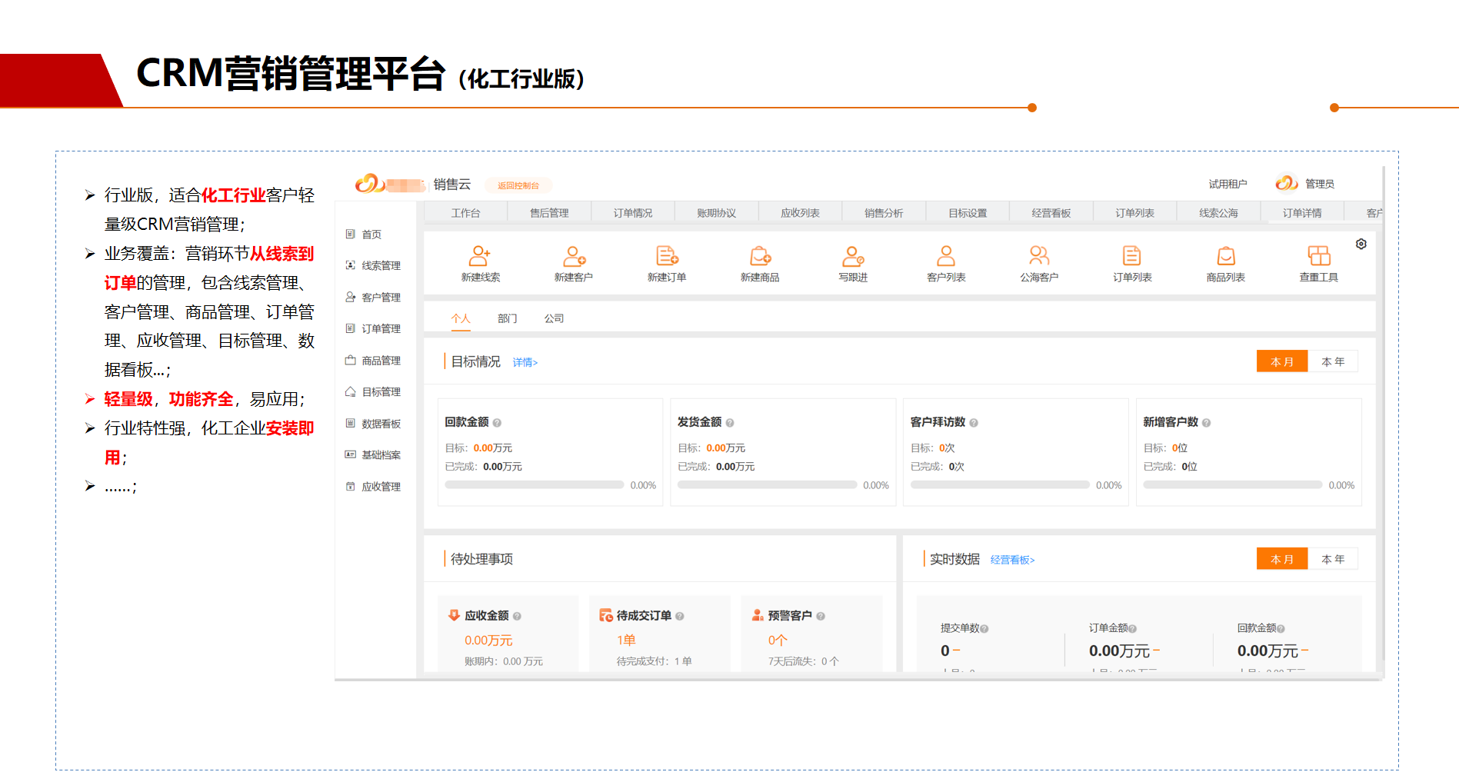The image size is (1459, 782).
Task: Open 客户管理 in the sidebar
Action: coord(373,298)
